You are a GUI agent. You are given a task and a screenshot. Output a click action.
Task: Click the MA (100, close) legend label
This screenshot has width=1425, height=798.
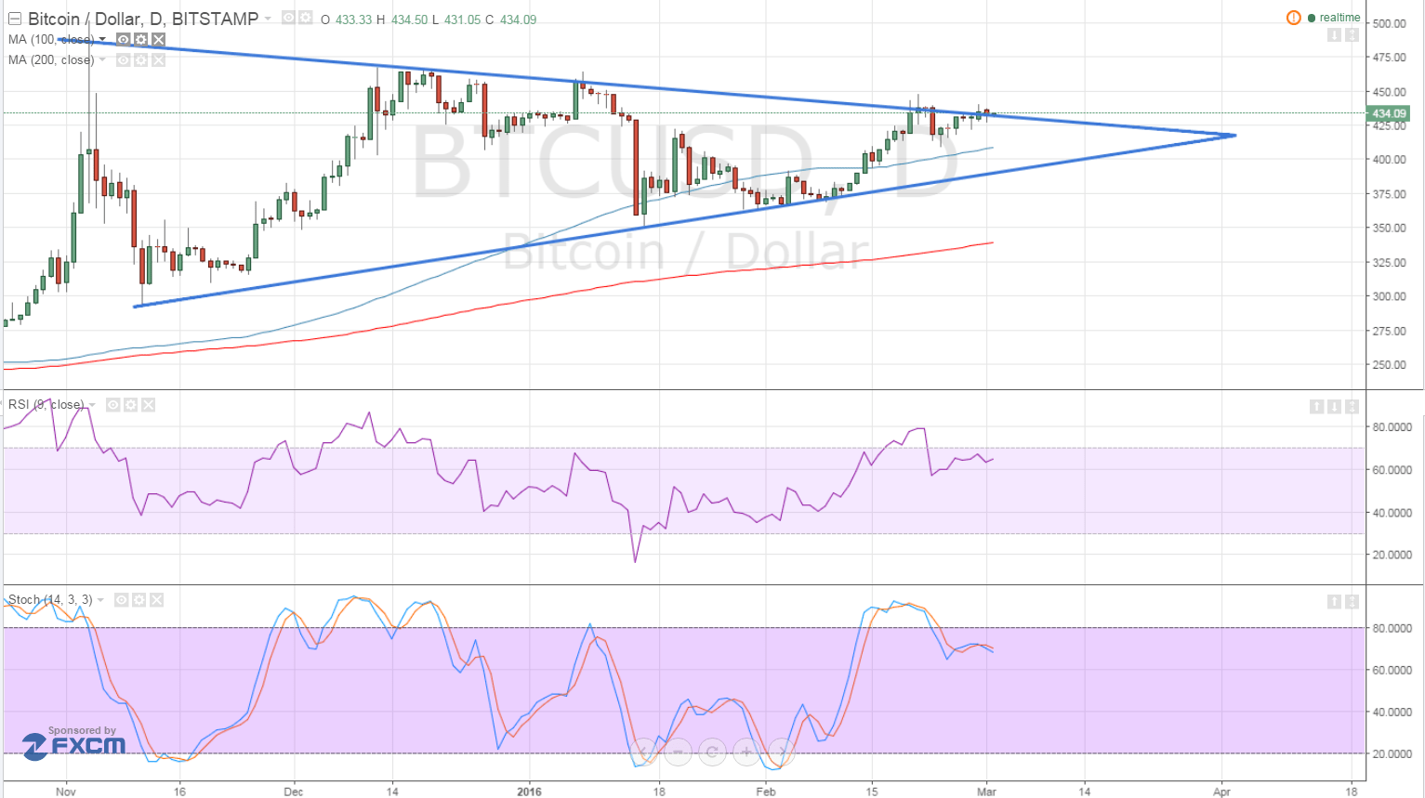[51, 39]
